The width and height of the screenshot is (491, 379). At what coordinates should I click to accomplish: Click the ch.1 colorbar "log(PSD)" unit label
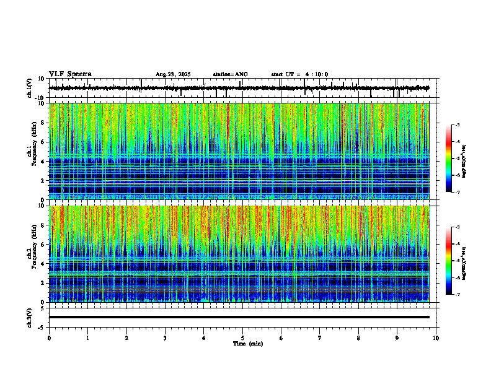click(x=464, y=162)
